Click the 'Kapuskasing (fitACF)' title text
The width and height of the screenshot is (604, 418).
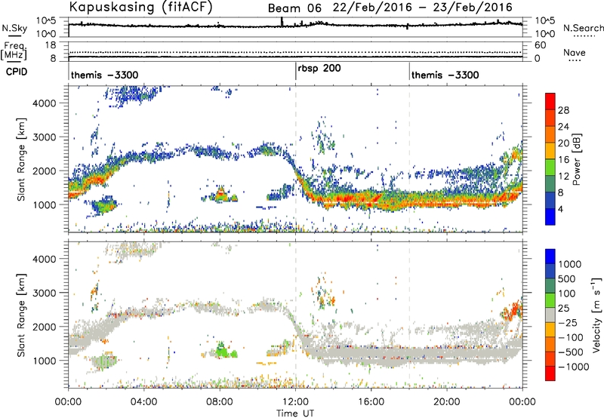click(141, 7)
